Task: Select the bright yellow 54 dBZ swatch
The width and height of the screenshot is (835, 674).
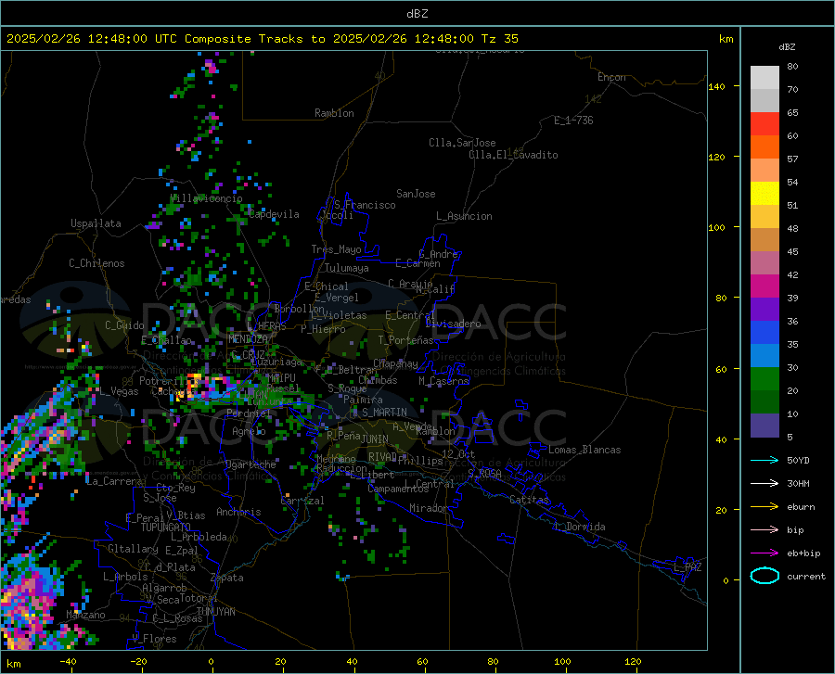Action: point(764,193)
